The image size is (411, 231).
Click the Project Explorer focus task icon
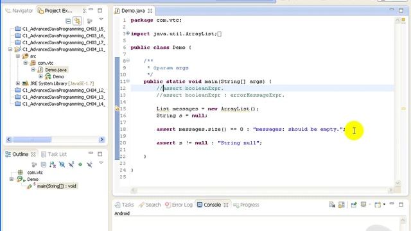(90, 21)
